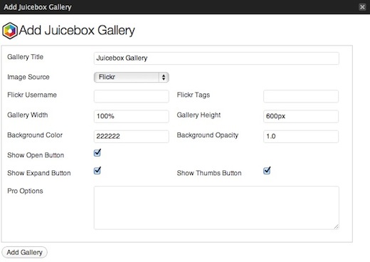Viewport: 370px width, 262px height.
Task: Focus the Flickr Username field
Action: pyautogui.click(x=131, y=96)
